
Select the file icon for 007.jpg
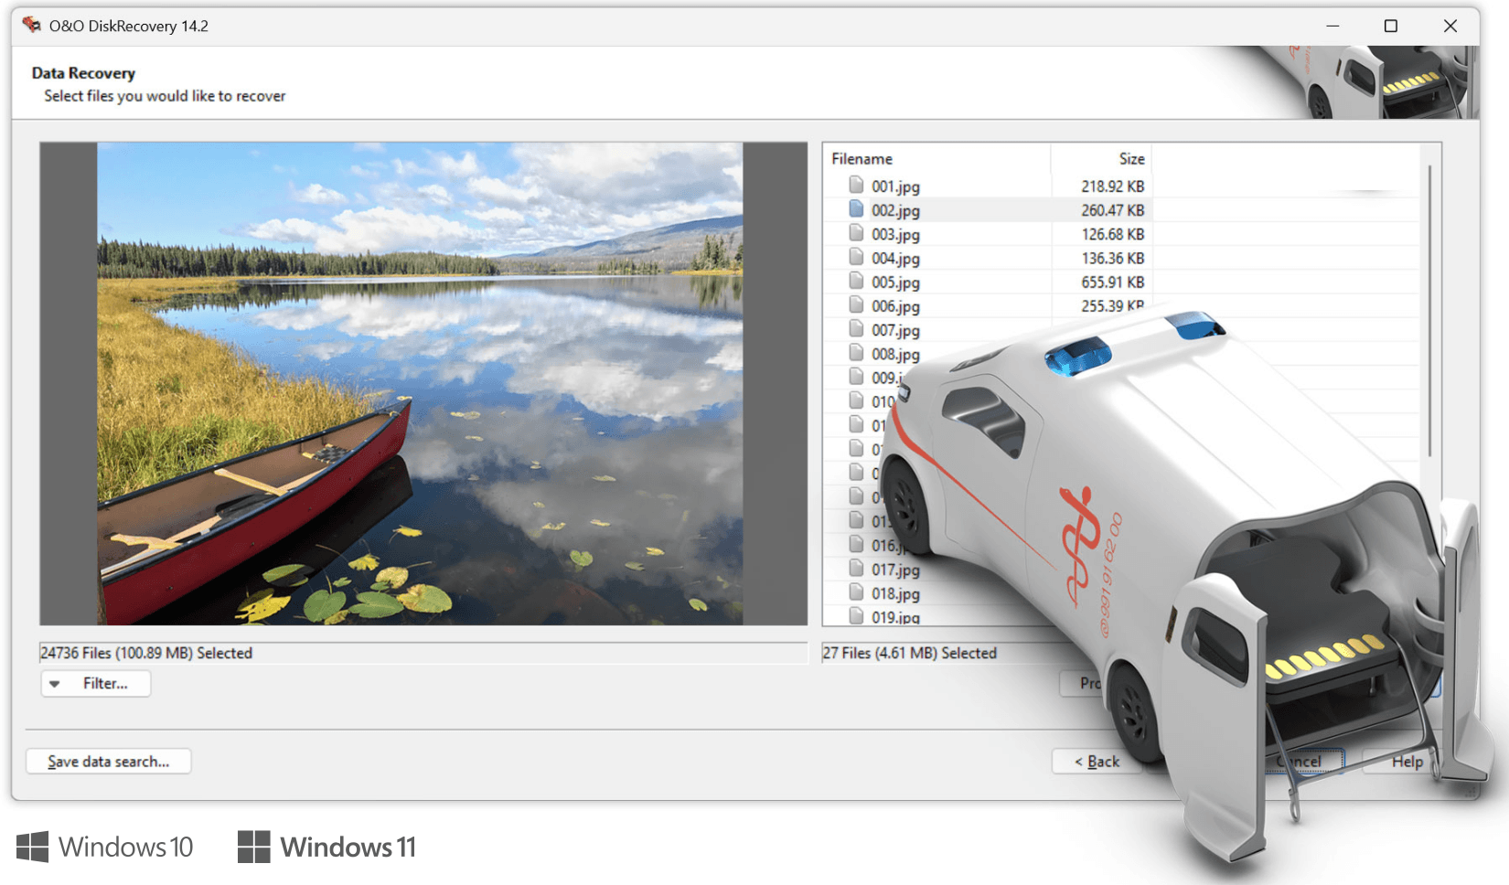click(856, 329)
